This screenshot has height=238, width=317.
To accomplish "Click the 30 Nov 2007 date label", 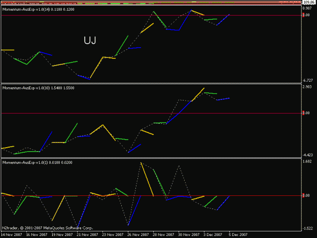I will pyautogui.click(x=189, y=234).
